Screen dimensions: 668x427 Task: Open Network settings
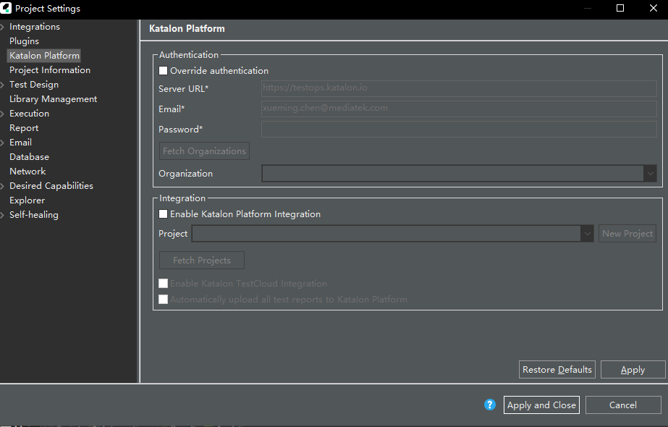click(x=28, y=172)
